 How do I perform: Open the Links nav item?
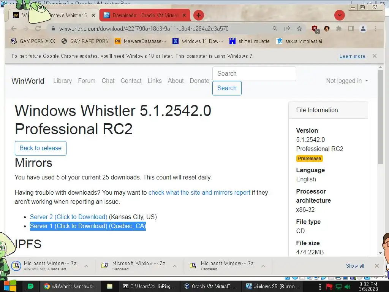(x=155, y=81)
